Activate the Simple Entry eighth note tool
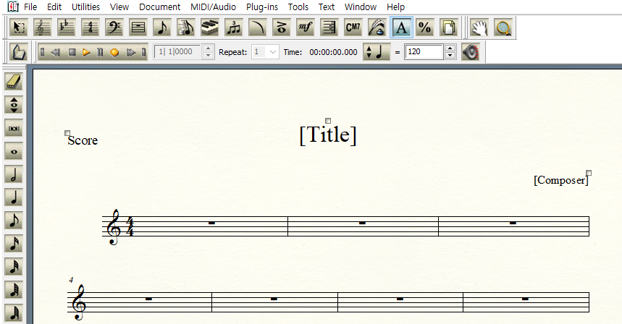The width and height of the screenshot is (622, 324). [x=162, y=27]
